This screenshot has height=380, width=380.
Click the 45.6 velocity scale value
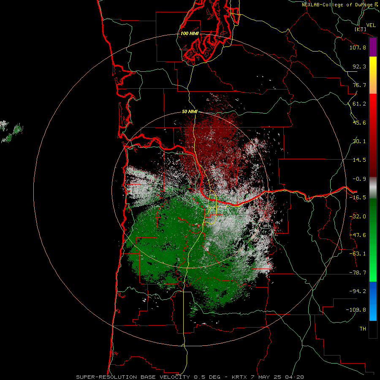(x=359, y=122)
